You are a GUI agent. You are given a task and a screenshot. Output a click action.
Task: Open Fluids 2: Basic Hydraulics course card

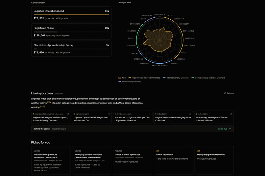(x=132, y=160)
